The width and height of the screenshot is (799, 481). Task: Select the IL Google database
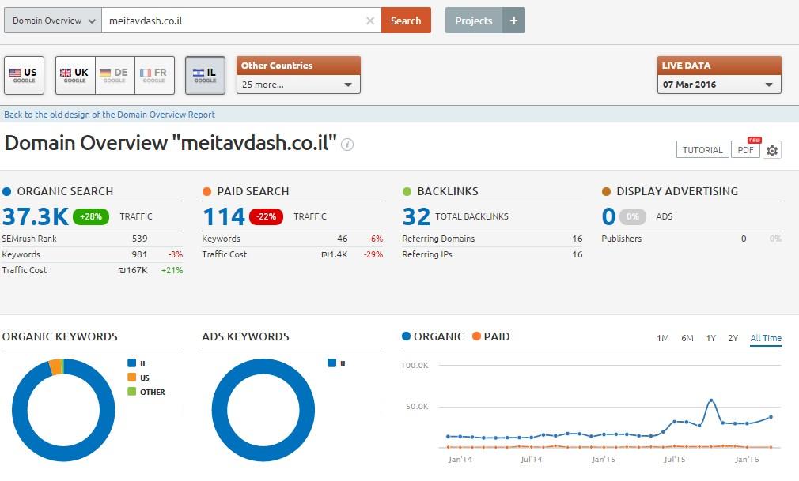[206, 75]
